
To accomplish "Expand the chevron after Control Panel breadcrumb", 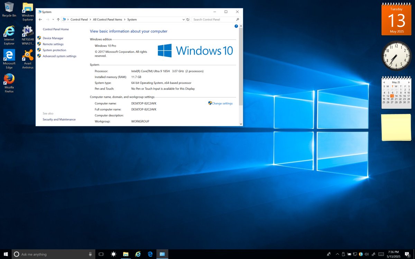I will tap(91, 20).
